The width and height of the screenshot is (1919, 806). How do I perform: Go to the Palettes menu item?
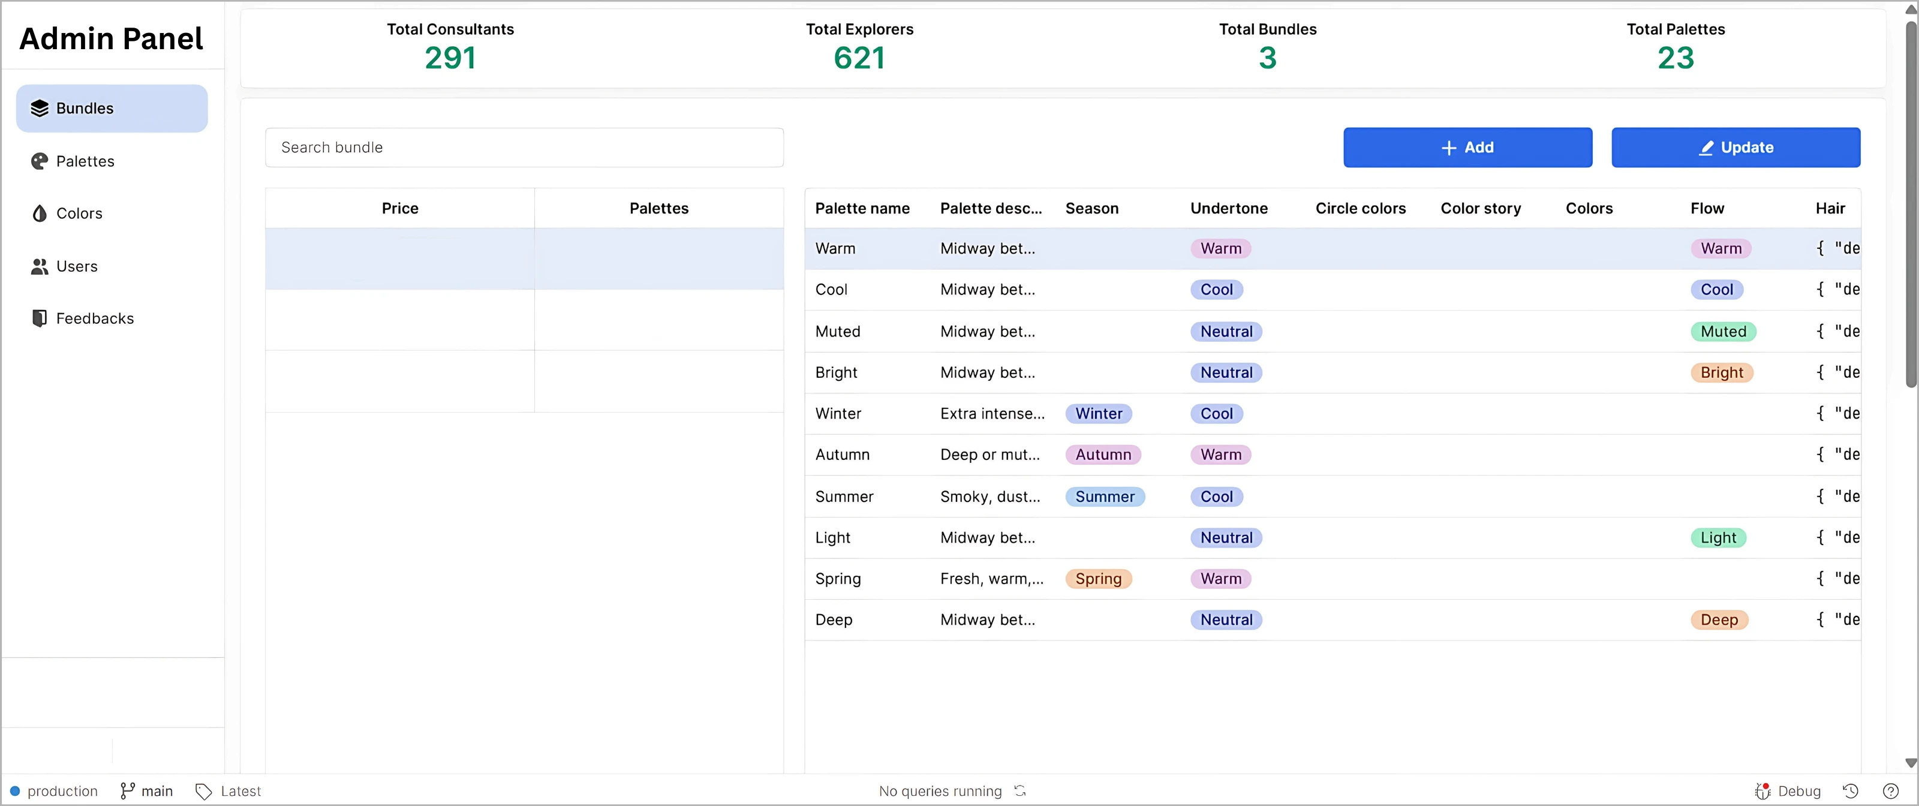tap(85, 162)
